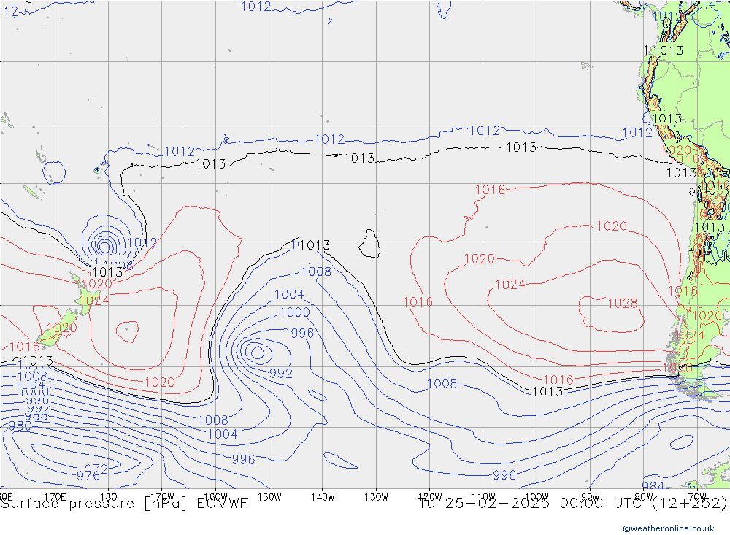Click the blue 972 isobar label
Image resolution: width=730 pixels, height=535 pixels.
coord(96,468)
